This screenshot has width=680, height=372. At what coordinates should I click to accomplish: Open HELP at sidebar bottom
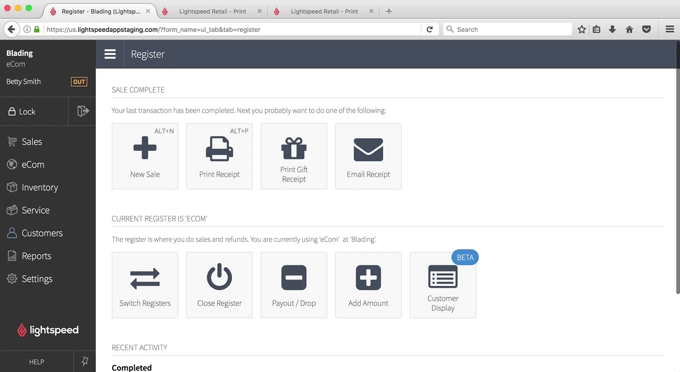coord(36,362)
